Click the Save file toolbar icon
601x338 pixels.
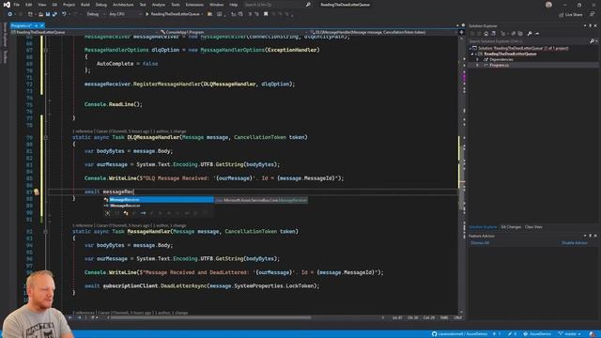click(48, 14)
